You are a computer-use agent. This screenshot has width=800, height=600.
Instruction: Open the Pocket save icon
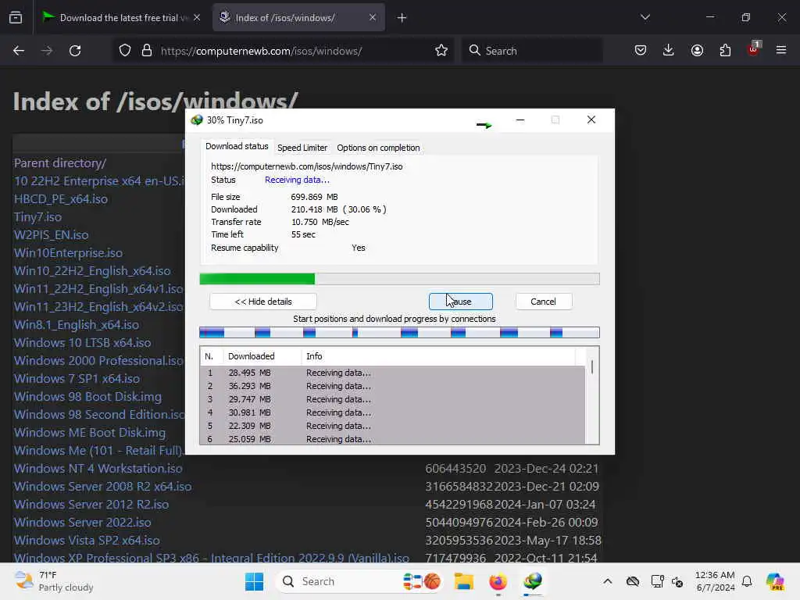[x=641, y=51]
